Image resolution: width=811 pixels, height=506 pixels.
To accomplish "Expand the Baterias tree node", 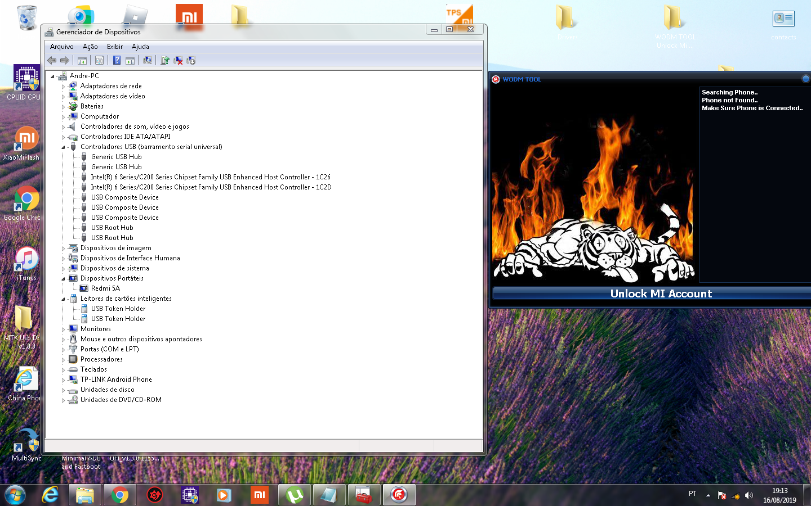I will click(63, 107).
